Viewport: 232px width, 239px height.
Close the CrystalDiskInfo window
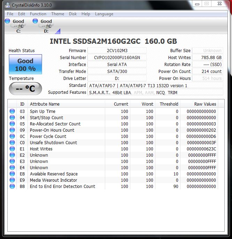point(219,4)
